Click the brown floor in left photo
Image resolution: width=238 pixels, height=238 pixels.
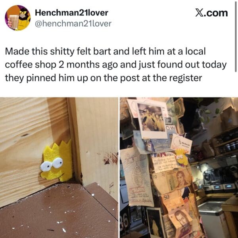click(x=59, y=211)
